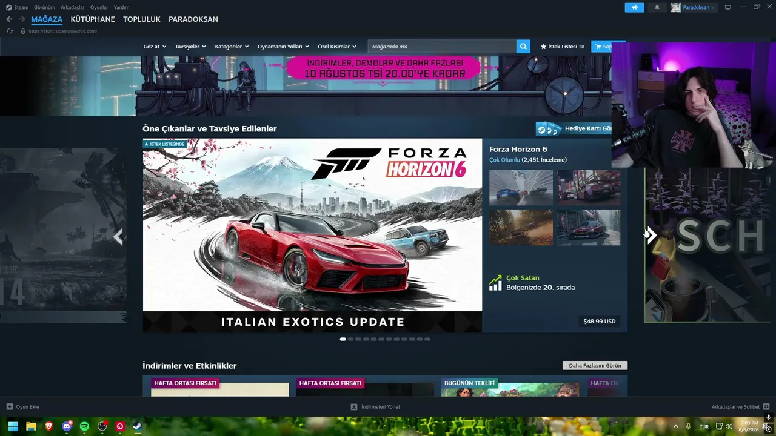The width and height of the screenshot is (776, 436).
Task: Select the first carousel page dot
Action: coord(343,339)
